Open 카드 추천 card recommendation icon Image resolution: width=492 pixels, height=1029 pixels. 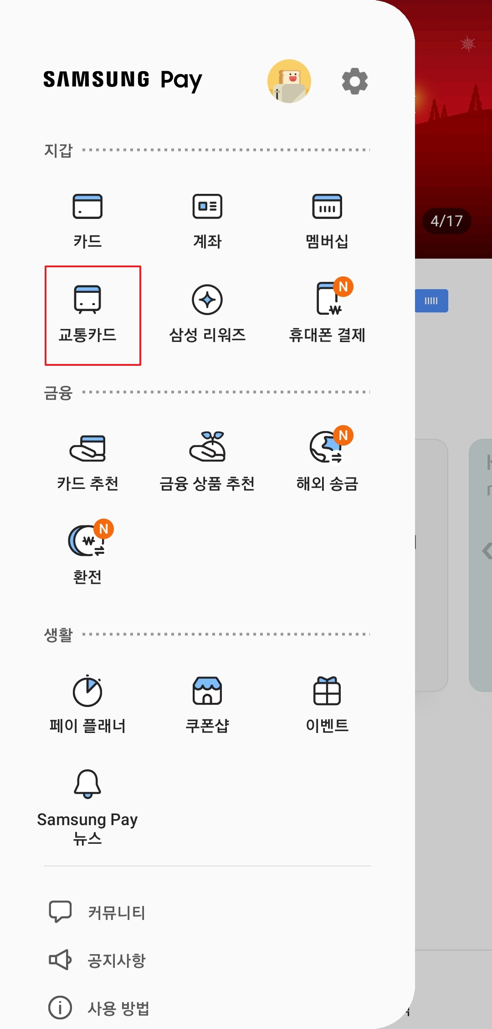(87, 448)
